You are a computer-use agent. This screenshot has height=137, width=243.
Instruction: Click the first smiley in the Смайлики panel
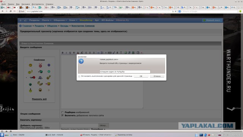point(30,65)
